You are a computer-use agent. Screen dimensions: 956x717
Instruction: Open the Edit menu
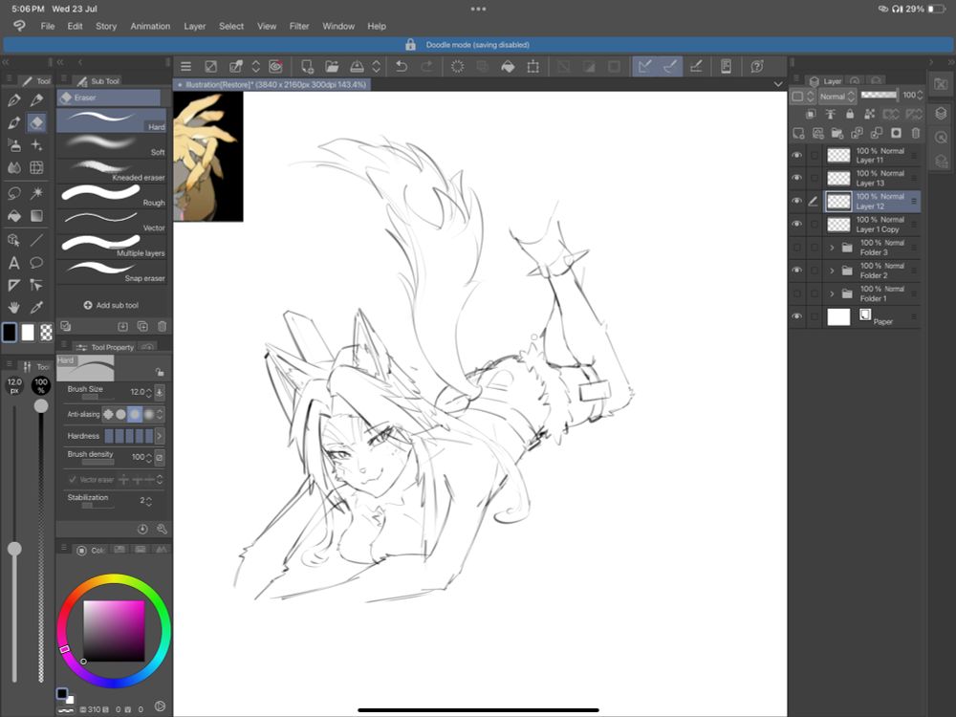pyautogui.click(x=75, y=26)
